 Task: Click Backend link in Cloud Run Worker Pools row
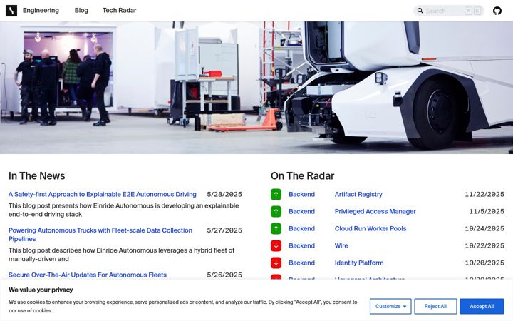click(301, 228)
